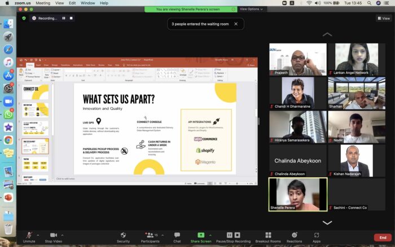The width and height of the screenshot is (395, 247).
Task: Open the Apps panel
Action: pos(317,235)
